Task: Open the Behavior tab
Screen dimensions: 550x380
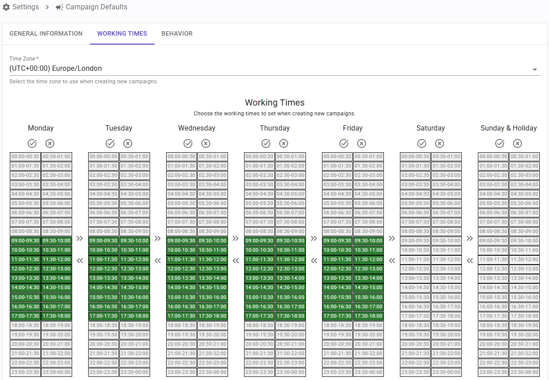Action: pyautogui.click(x=177, y=33)
